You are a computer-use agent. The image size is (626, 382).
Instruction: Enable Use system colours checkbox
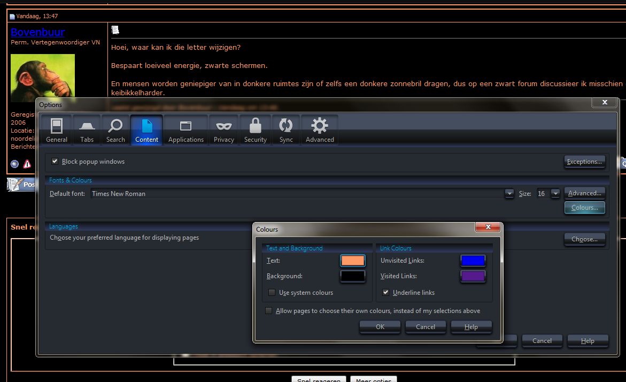pos(272,293)
